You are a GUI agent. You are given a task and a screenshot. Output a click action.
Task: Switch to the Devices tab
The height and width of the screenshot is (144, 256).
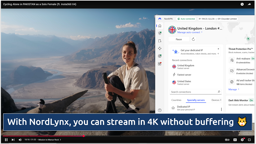215,100
